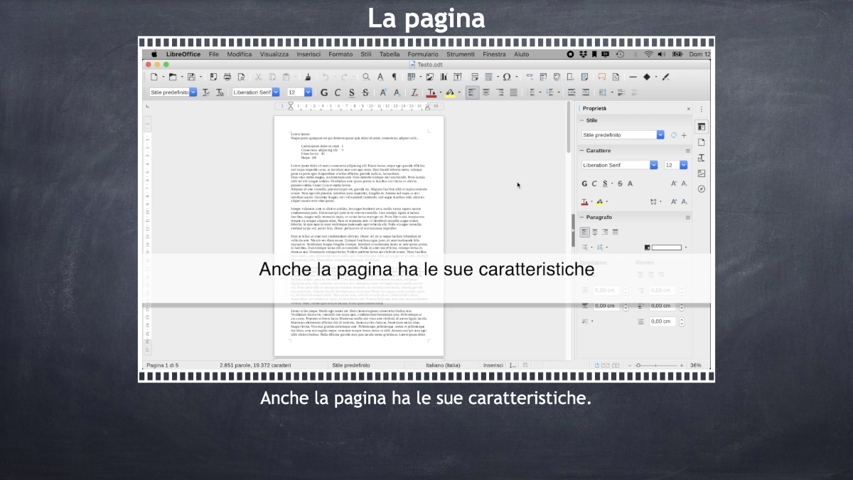Open the Gallery panel in the sidebar
The height and width of the screenshot is (480, 853).
702,173
